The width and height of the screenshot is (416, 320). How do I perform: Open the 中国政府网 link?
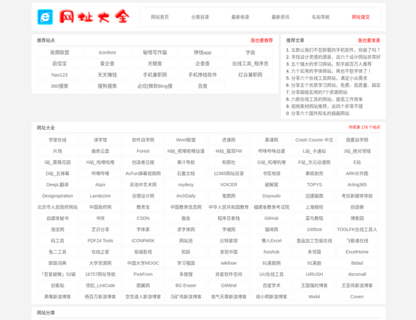[100, 207]
